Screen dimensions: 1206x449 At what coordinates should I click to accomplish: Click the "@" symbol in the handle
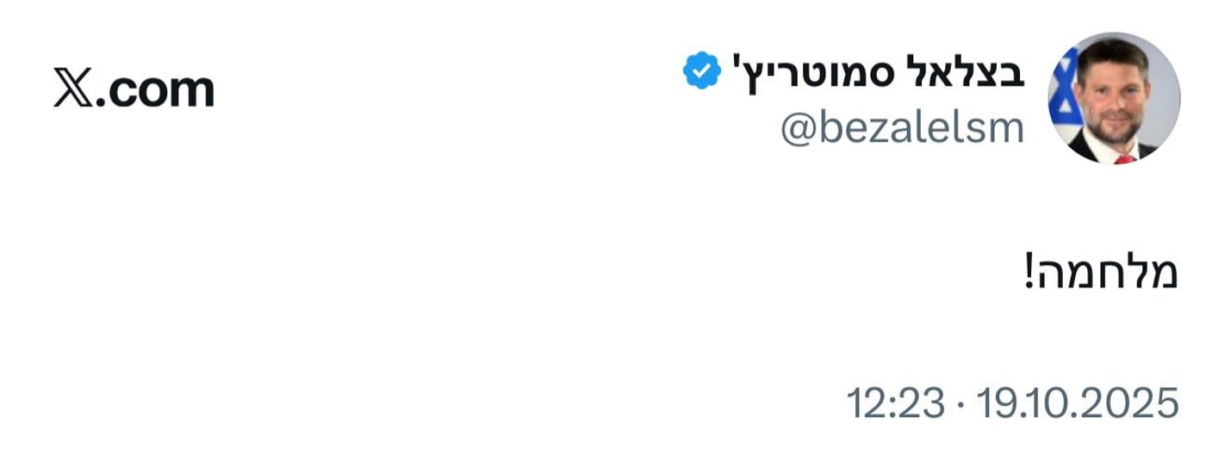796,129
